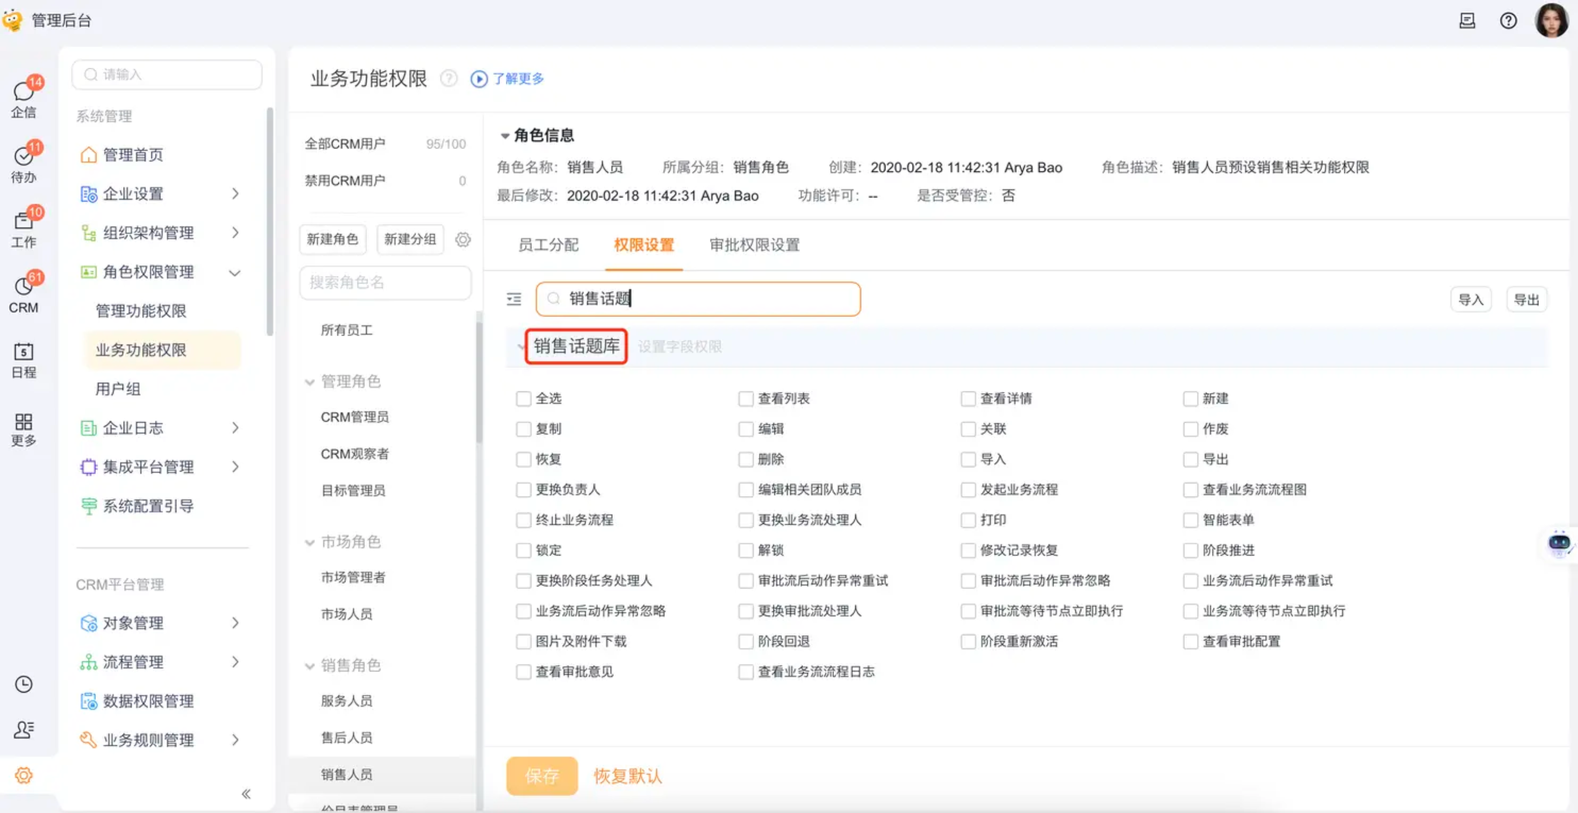Collapse sidebar with double-arrow icon
The width and height of the screenshot is (1578, 813).
[x=246, y=794]
